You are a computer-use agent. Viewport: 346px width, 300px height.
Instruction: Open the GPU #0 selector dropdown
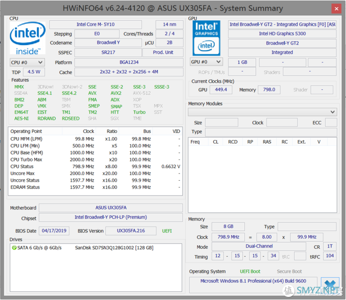click(x=206, y=62)
